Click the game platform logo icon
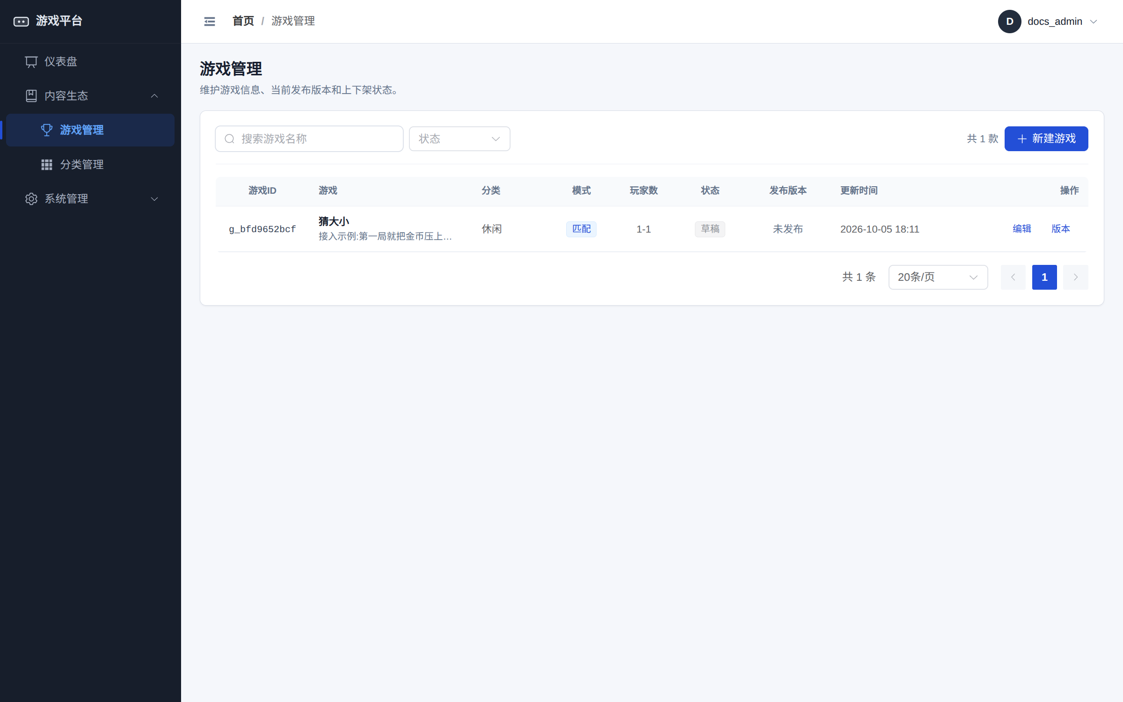 tap(21, 22)
